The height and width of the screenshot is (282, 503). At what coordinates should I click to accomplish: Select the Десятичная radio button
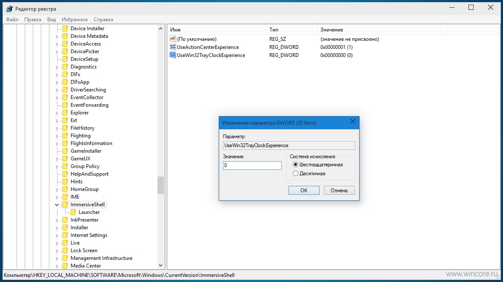click(x=295, y=174)
